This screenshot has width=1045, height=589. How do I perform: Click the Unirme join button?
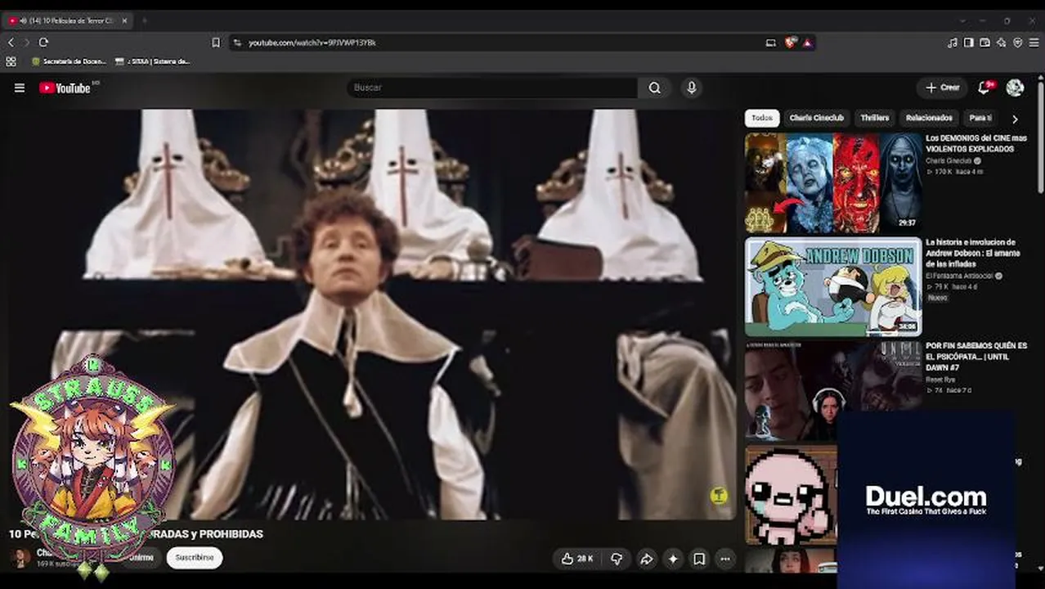click(x=141, y=558)
